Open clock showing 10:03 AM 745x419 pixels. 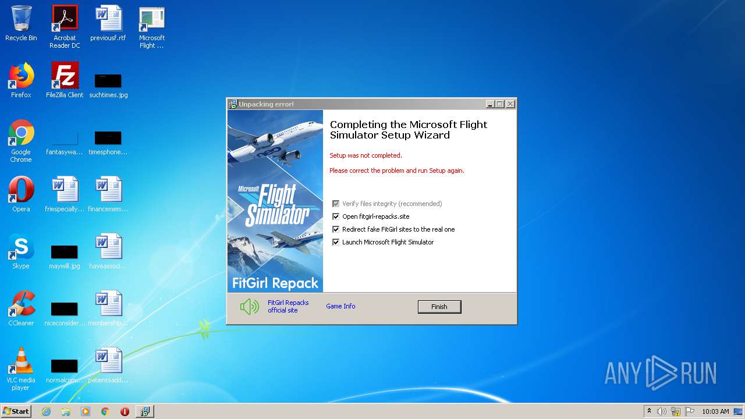715,411
